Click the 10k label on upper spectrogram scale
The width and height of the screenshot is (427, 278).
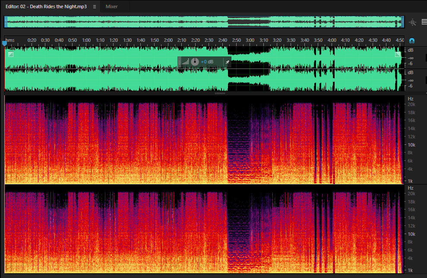click(411, 145)
